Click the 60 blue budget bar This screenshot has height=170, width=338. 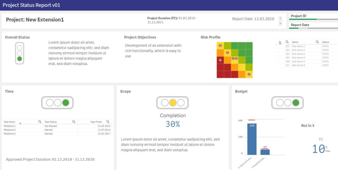pos(265,152)
